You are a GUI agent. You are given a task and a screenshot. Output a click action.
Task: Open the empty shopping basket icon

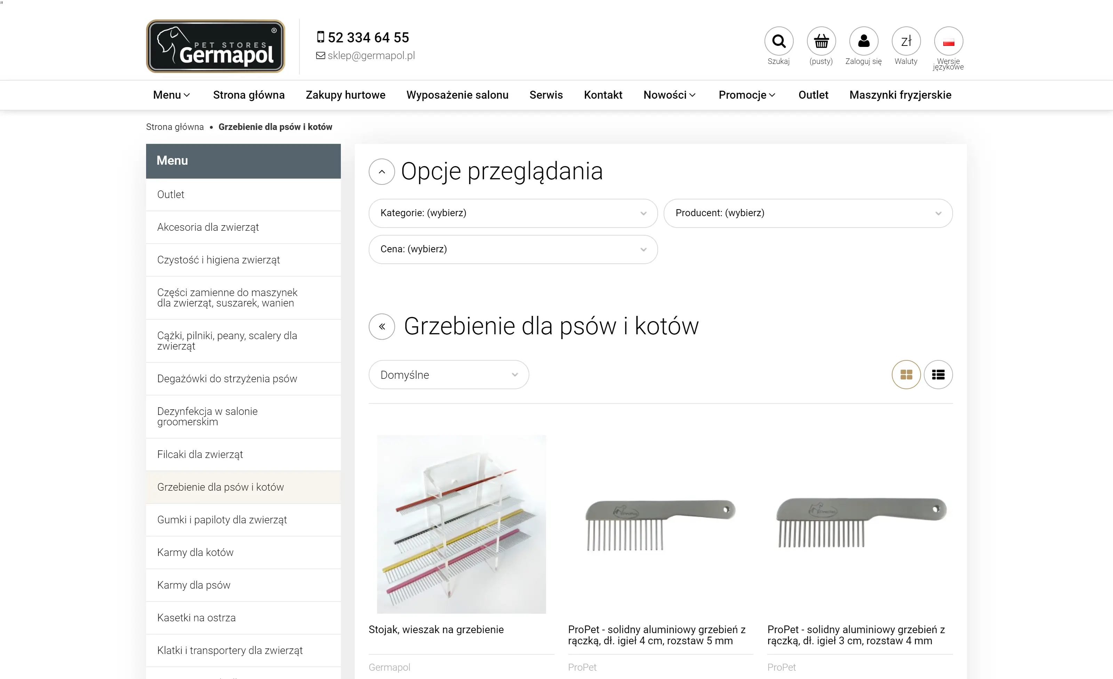click(x=821, y=41)
